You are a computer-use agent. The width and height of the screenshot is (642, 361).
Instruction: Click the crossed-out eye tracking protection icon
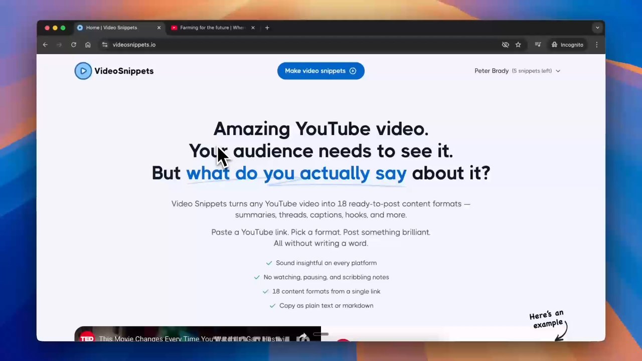point(506,45)
